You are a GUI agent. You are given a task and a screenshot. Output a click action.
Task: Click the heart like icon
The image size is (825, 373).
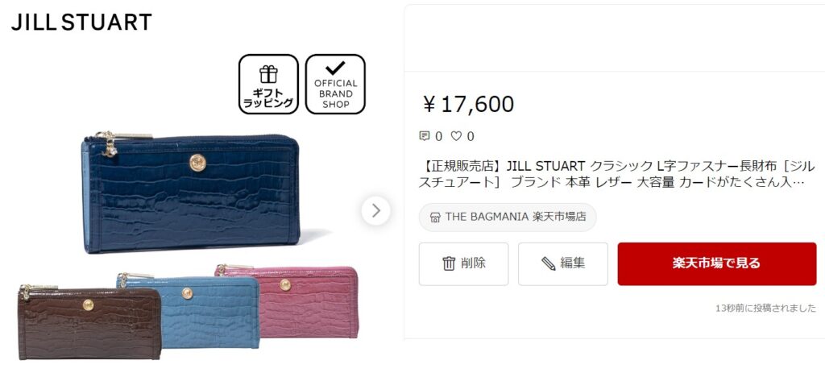[x=456, y=136]
